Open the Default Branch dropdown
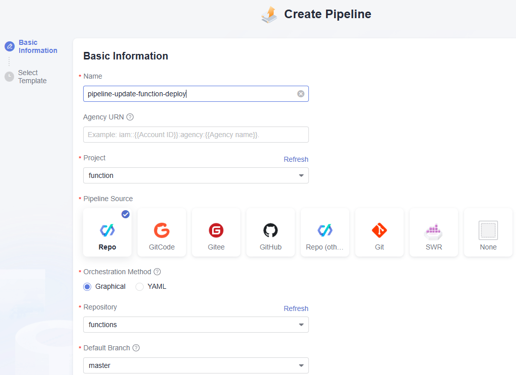Image resolution: width=516 pixels, height=375 pixels. pos(196,365)
